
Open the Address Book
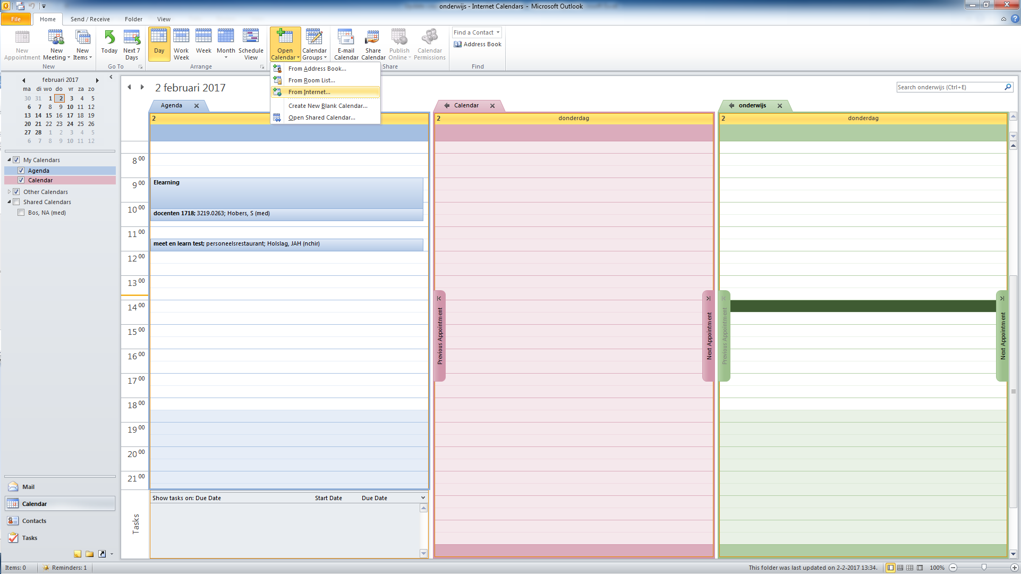point(477,44)
